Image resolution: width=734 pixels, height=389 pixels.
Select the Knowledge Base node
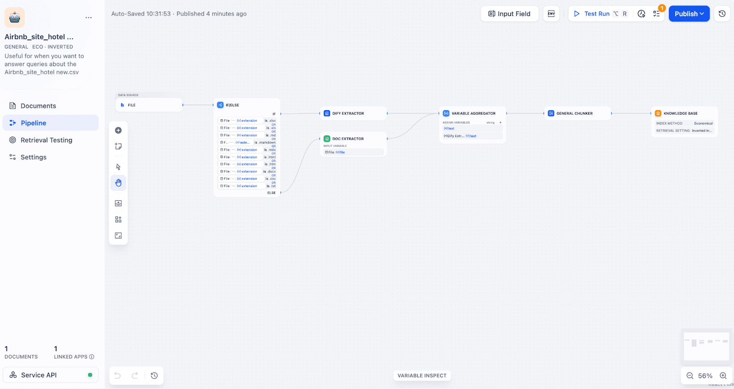coord(684,113)
